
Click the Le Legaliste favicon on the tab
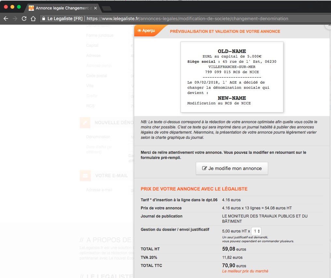point(31,8)
